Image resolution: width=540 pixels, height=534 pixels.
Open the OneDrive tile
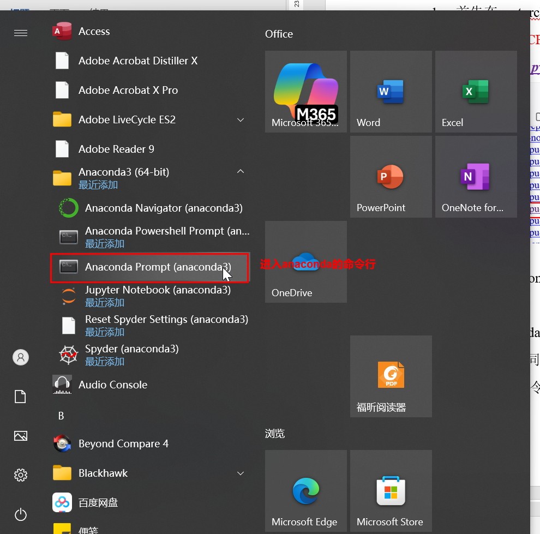coord(306,262)
